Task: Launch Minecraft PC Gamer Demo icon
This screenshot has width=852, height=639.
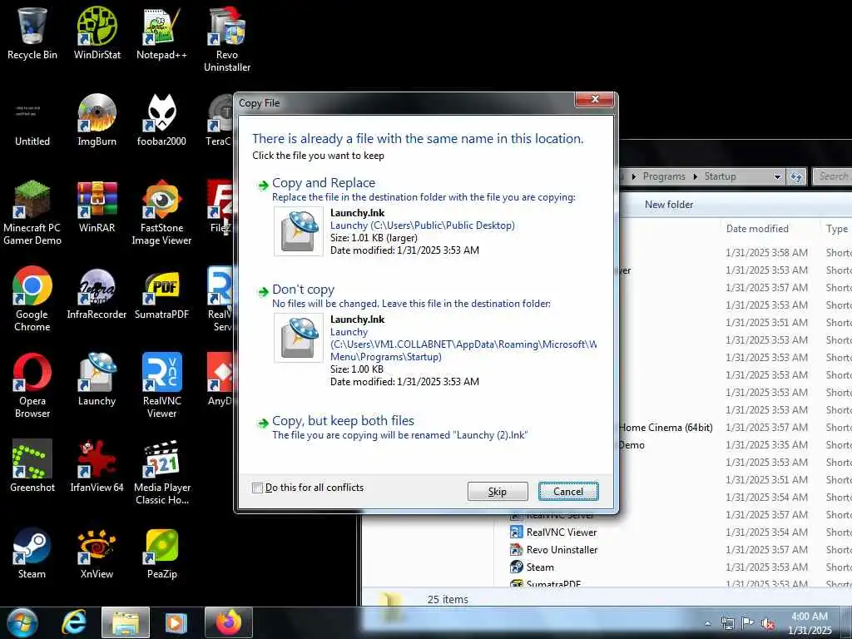Action: point(32,212)
